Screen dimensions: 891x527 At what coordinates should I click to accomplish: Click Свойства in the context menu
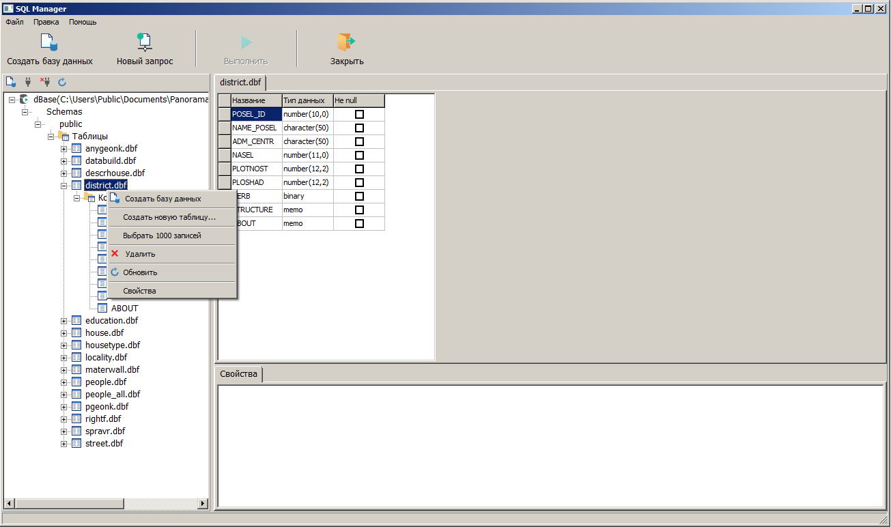[139, 291]
